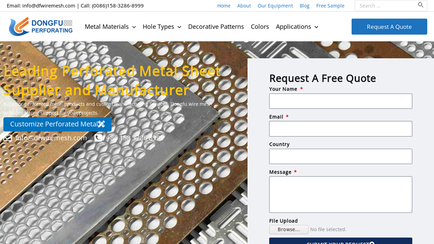
Task: Expand the Hole Types dropdown arrow
Action: [180, 27]
